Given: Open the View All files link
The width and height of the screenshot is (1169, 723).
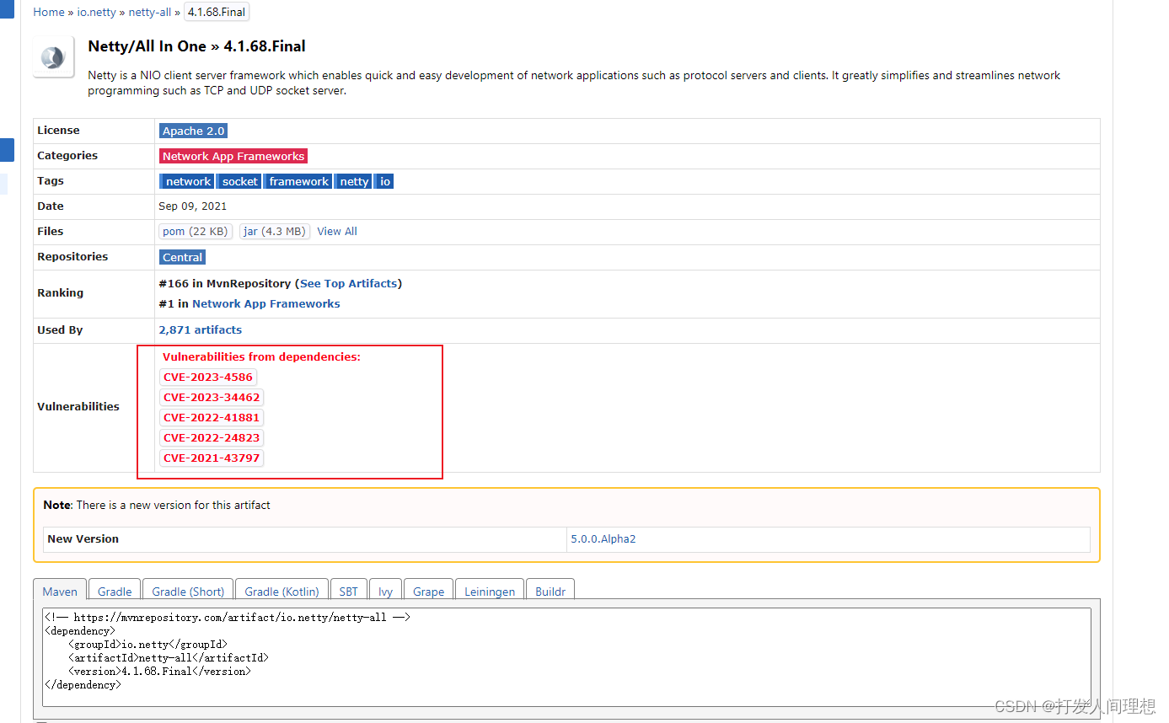Looking at the screenshot, I should point(337,232).
